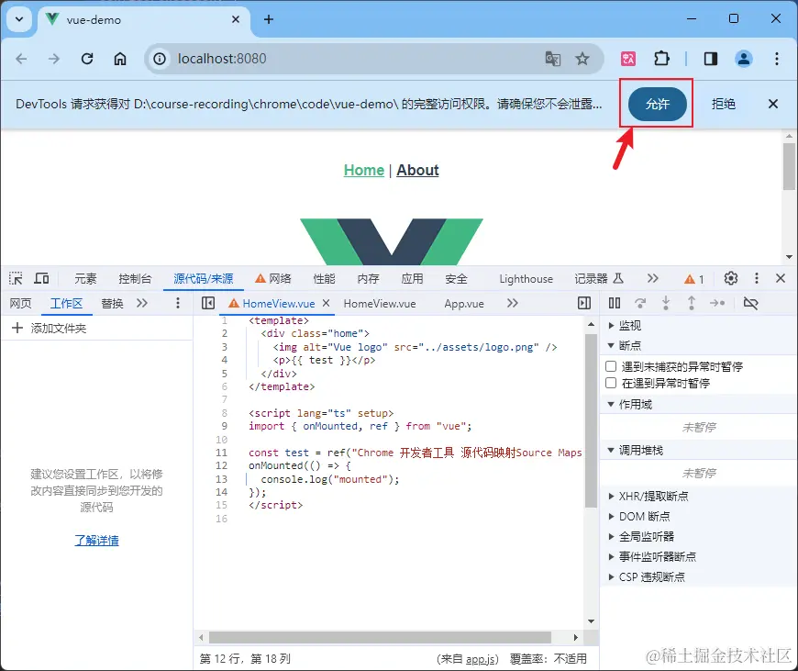Toggle the device toolbar emulation

point(41,278)
